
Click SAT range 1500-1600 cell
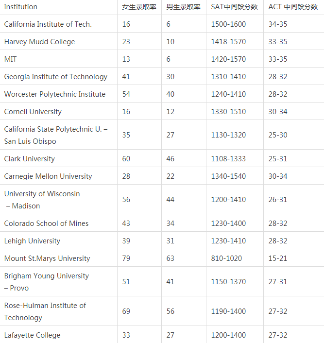[x=228, y=24]
